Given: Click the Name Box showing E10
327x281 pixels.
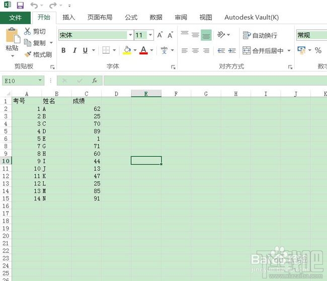Looking at the screenshot, I should tap(20, 81).
